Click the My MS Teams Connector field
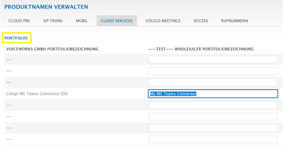Viewport: 283px width, 146px height. [x=212, y=94]
